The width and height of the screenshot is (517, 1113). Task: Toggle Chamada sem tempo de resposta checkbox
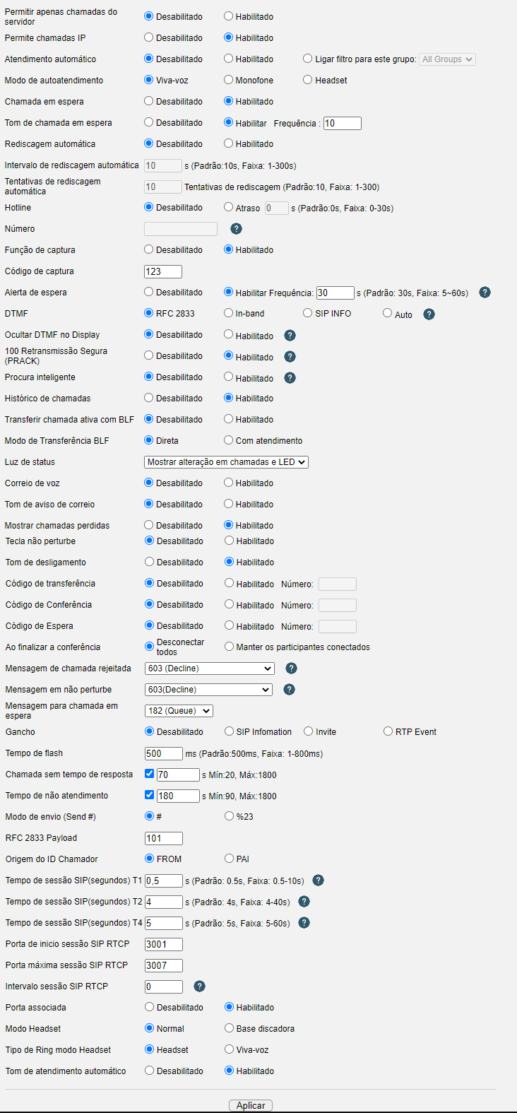coord(150,774)
